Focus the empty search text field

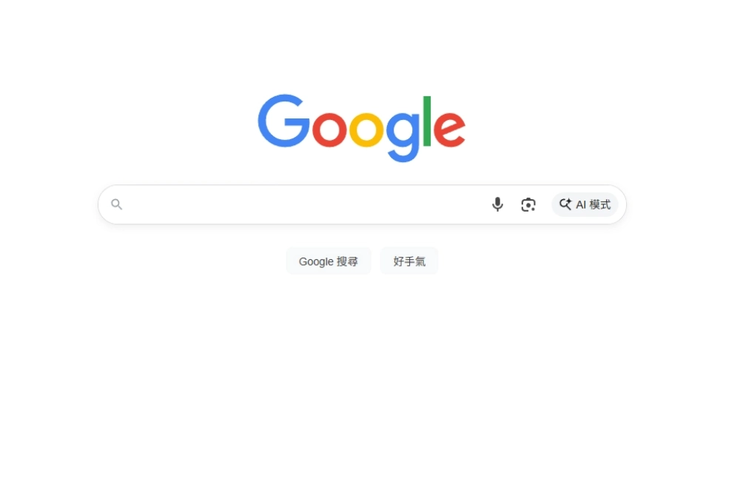coord(304,204)
